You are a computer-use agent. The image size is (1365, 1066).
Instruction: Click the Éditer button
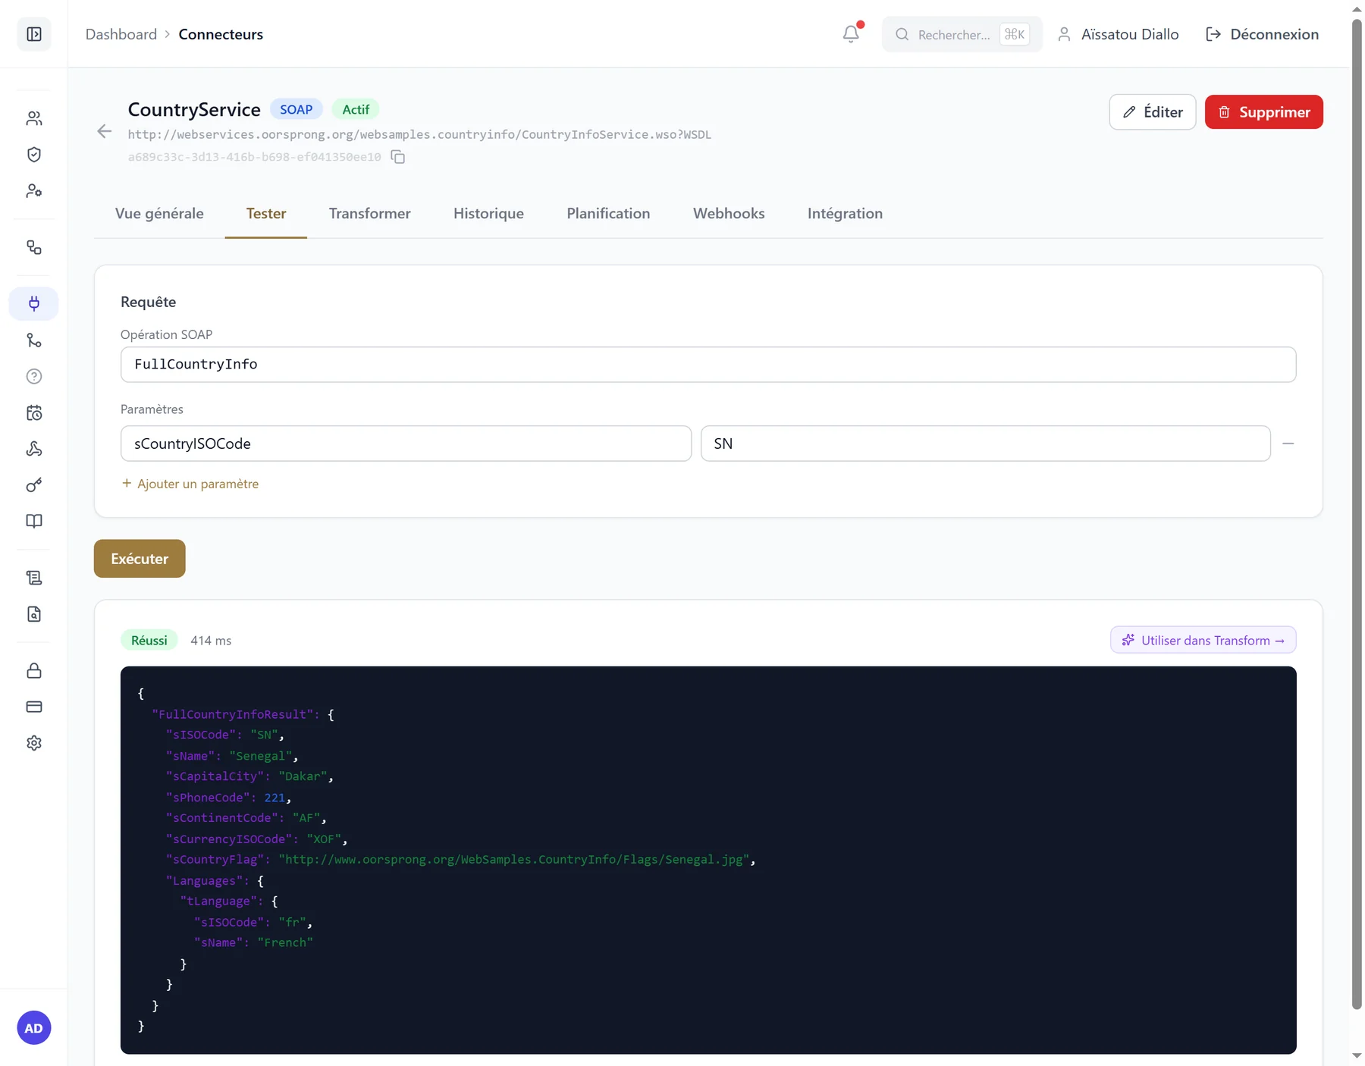point(1153,112)
